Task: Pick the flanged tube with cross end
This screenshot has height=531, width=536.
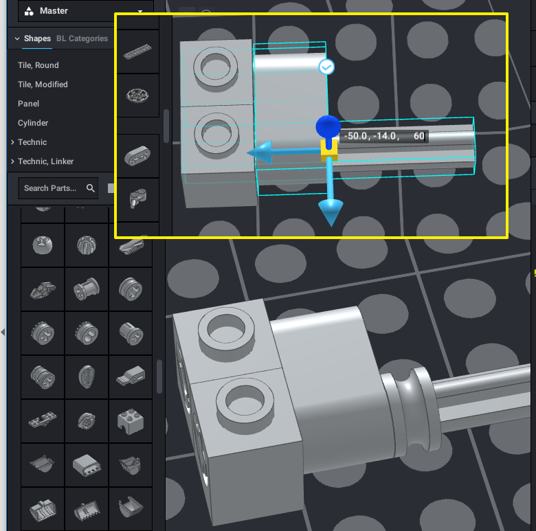Action: click(131, 333)
